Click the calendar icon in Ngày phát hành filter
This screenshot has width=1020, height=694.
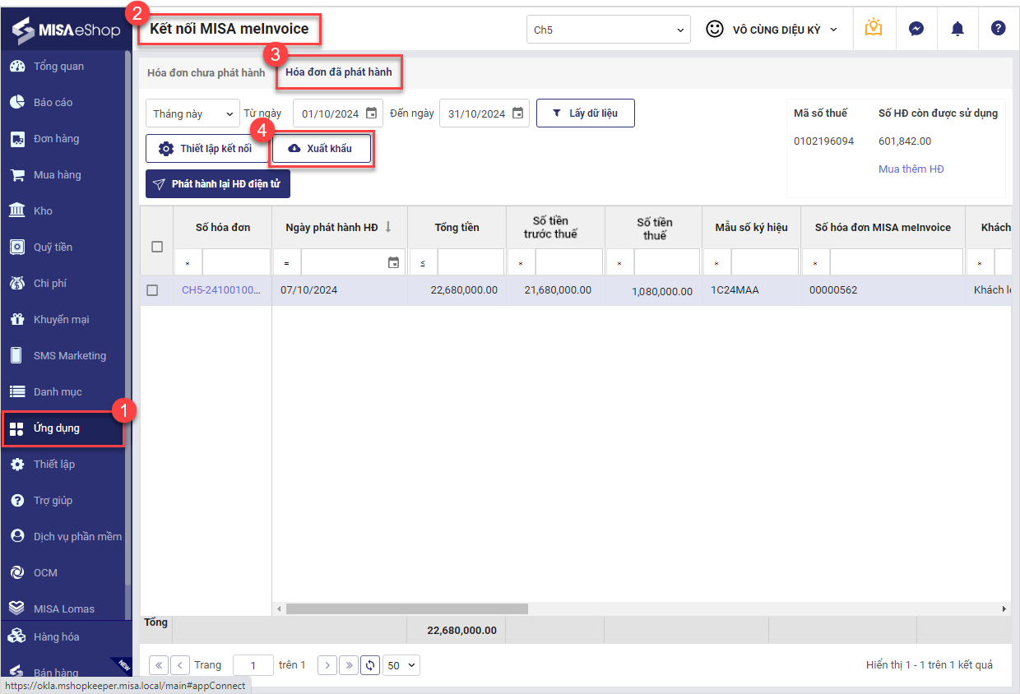[393, 263]
